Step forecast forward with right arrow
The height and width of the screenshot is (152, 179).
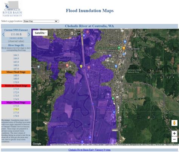pos(29,34)
